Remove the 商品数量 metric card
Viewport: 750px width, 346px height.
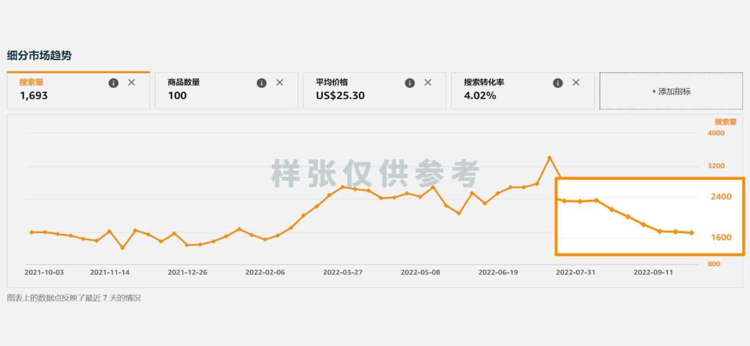[x=279, y=83]
